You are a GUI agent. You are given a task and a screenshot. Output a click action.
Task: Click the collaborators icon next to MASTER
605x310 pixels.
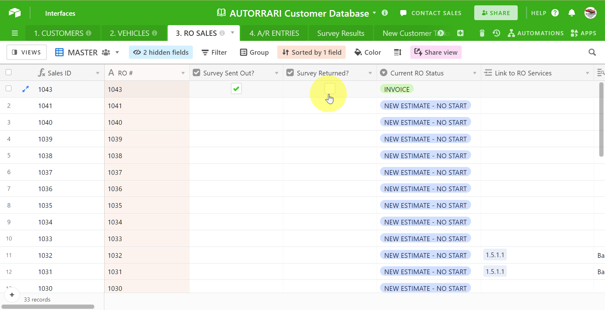(x=106, y=53)
